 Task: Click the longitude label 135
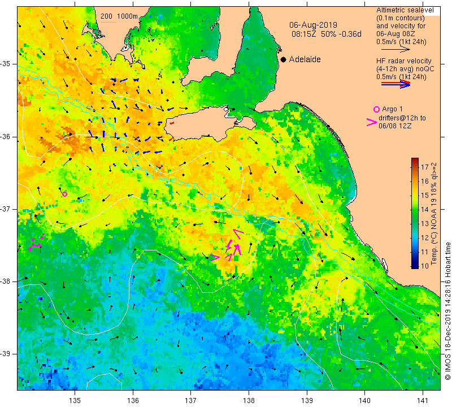pyautogui.click(x=75, y=401)
